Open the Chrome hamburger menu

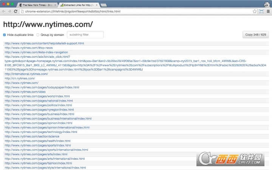click(x=268, y=11)
